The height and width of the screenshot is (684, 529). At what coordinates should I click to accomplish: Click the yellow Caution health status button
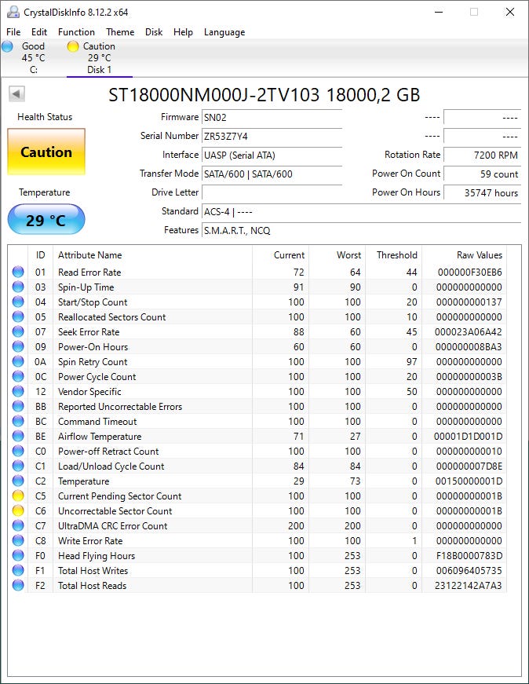pos(46,152)
